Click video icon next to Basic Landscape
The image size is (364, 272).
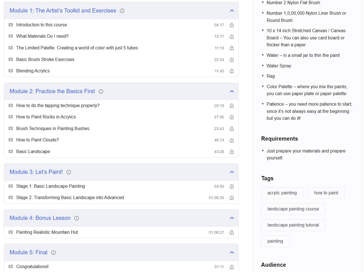(11, 152)
